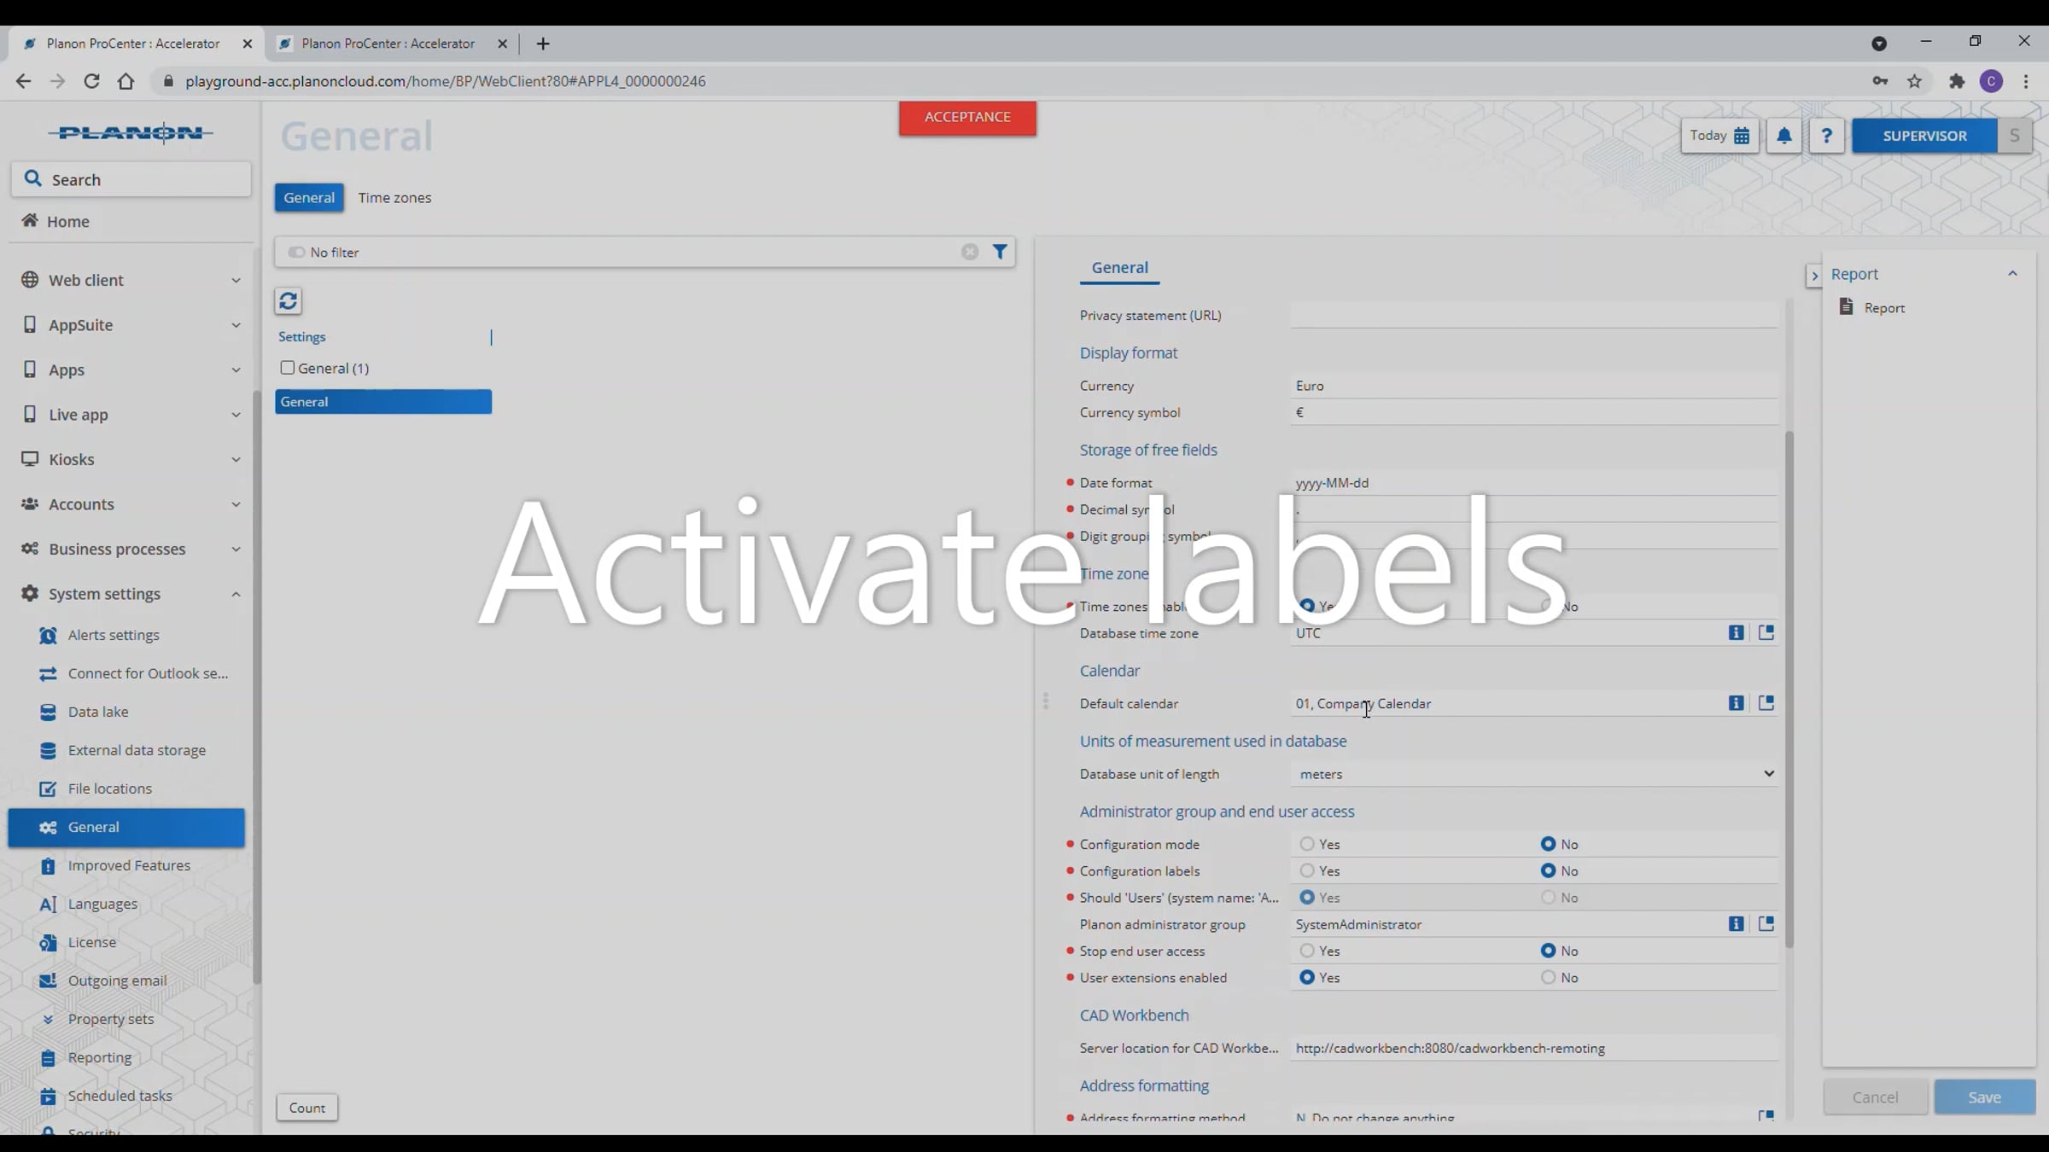Image resolution: width=2049 pixels, height=1152 pixels.
Task: Open Scheduled tasks page
Action: pos(120,1096)
